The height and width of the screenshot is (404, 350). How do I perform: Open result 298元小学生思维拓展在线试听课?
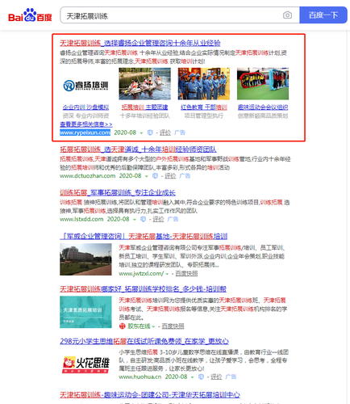tap(144, 342)
